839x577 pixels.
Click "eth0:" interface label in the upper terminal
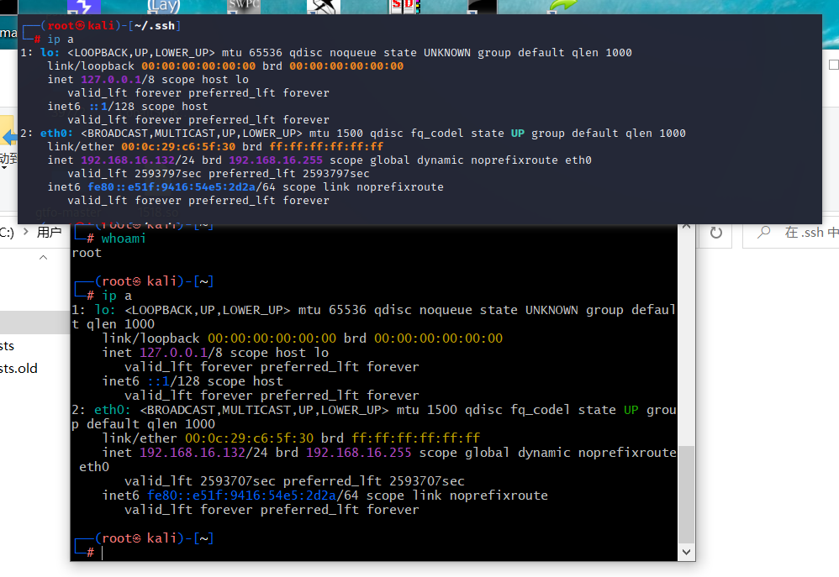point(56,134)
